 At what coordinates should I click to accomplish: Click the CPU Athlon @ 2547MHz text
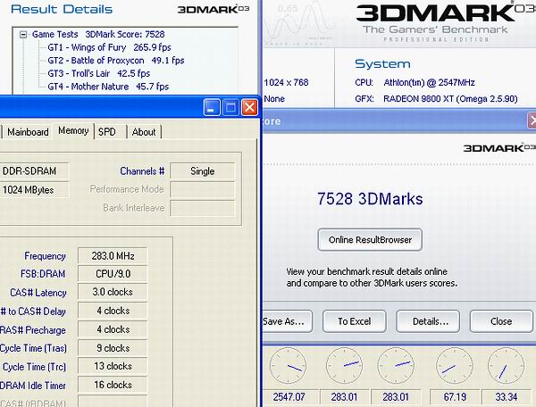pyautogui.click(x=415, y=83)
